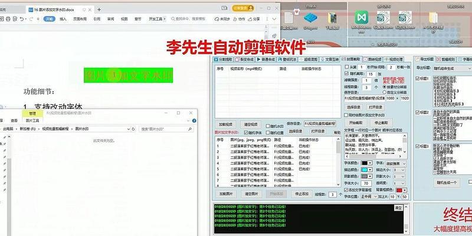Toggle the 随机水印 checkbox
This screenshot has width=472, height=236.
click(268, 126)
